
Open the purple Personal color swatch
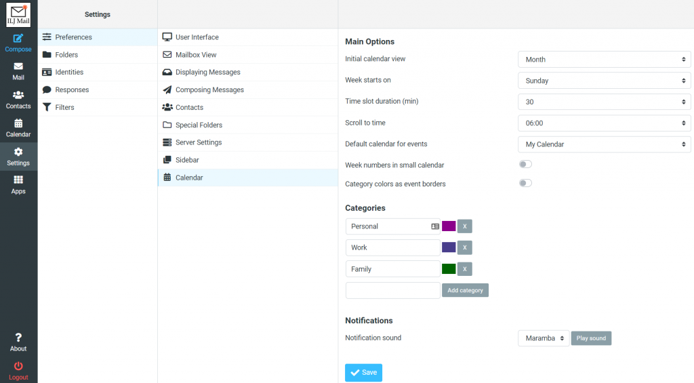tap(449, 226)
